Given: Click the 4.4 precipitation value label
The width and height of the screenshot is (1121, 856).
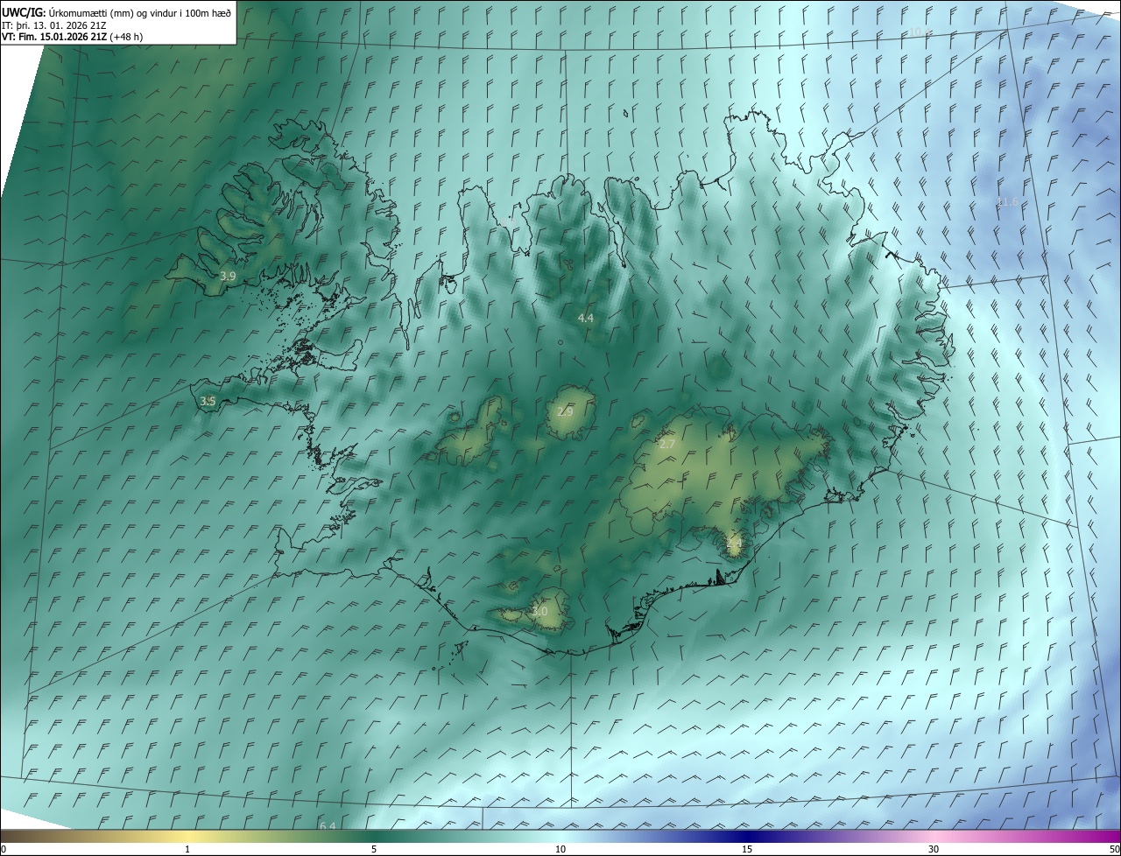Looking at the screenshot, I should 586,319.
